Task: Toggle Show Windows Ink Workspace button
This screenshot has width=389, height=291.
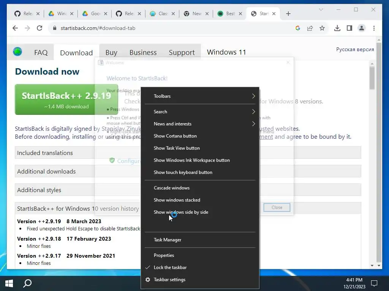Action: tap(200, 160)
